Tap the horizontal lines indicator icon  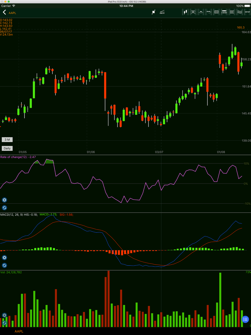coord(232,12)
